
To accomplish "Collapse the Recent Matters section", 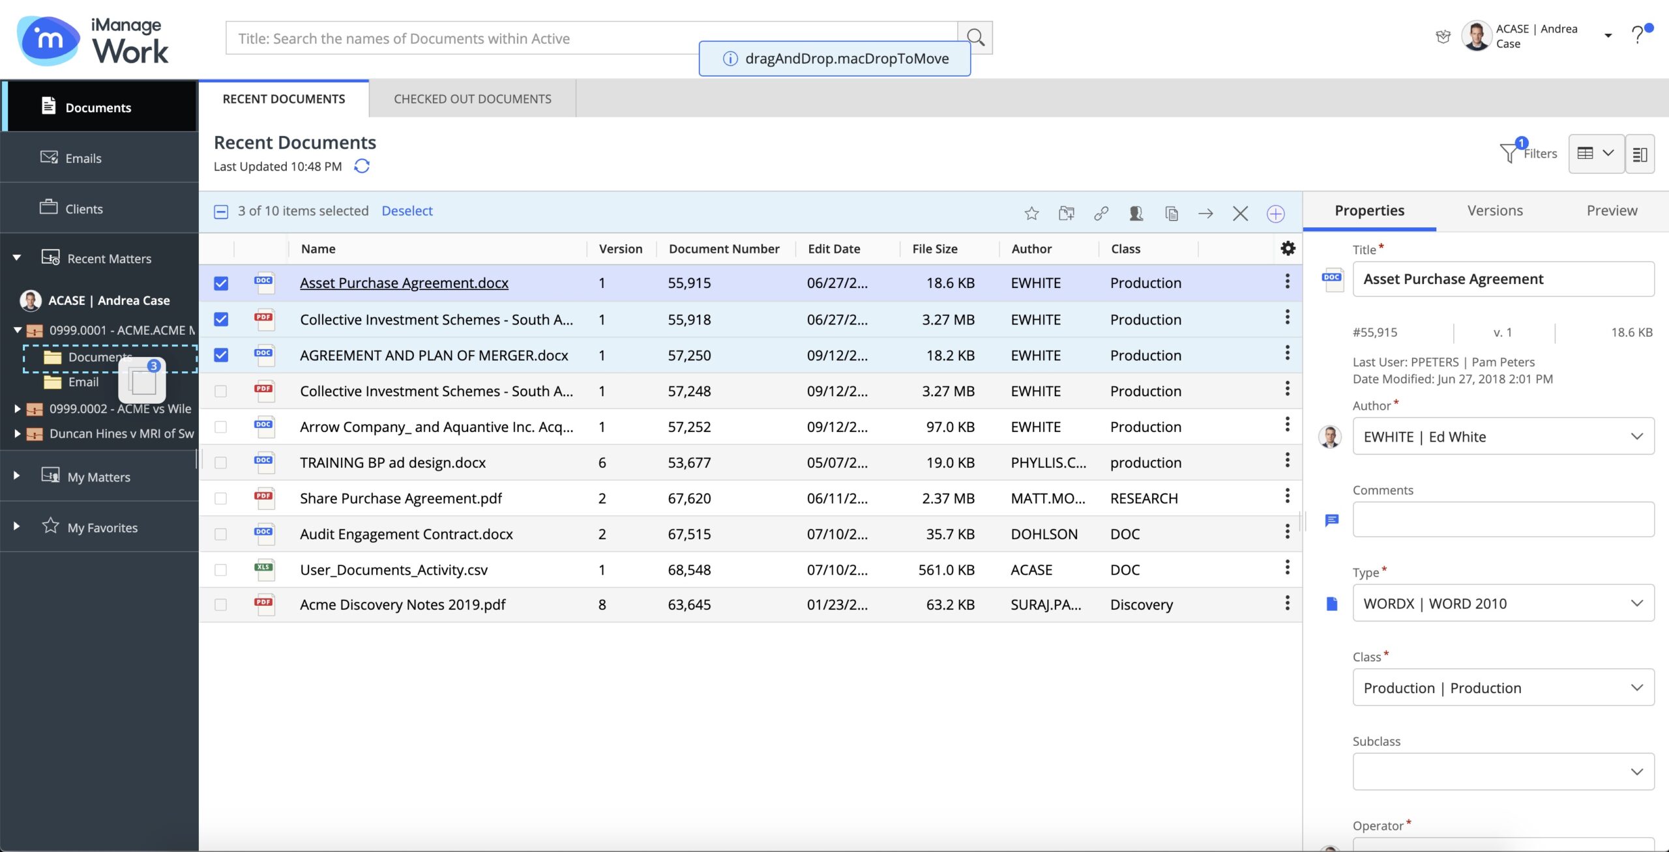I will pyautogui.click(x=16, y=258).
